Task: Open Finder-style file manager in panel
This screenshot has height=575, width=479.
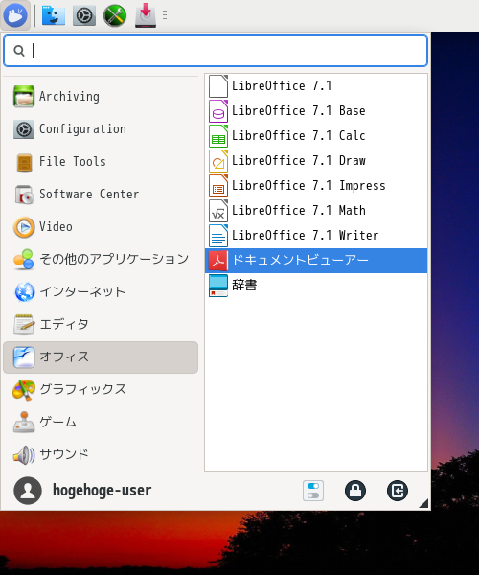Action: (54, 15)
